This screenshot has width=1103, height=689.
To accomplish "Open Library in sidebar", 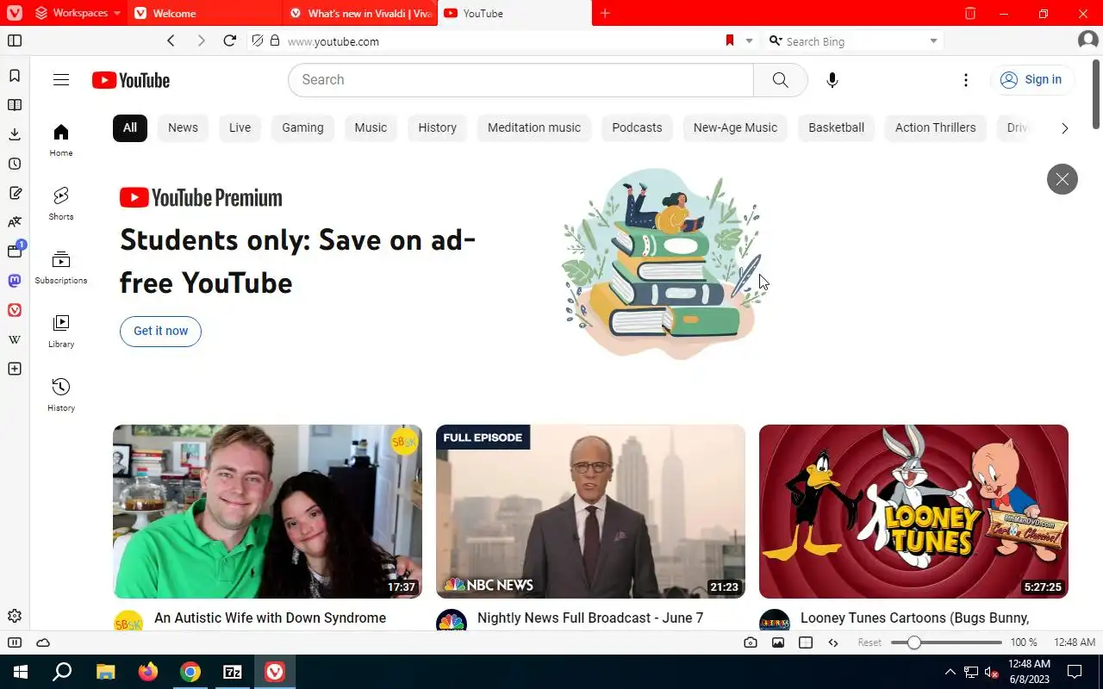I will [61, 331].
